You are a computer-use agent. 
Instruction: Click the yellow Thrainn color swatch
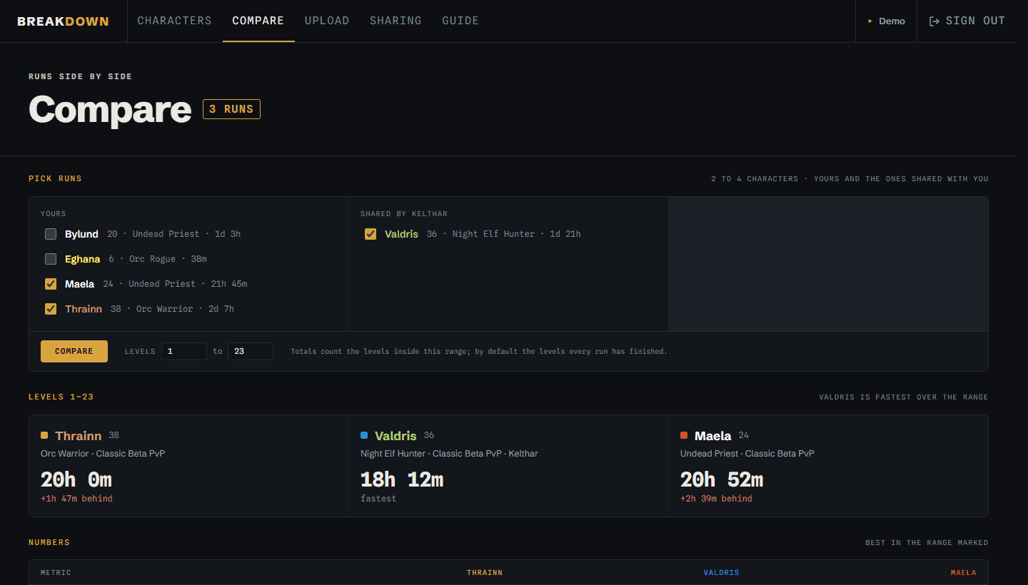pyautogui.click(x=44, y=435)
